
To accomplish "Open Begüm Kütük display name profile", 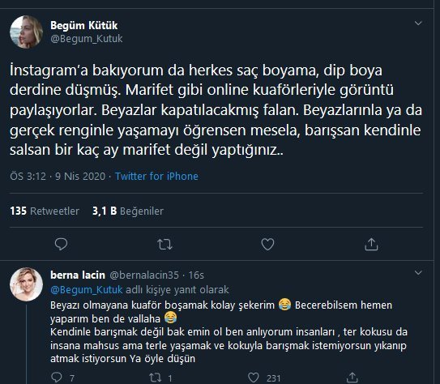I will tap(84, 26).
